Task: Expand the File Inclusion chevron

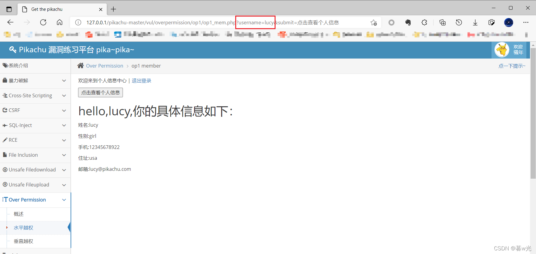Action: 64,155
